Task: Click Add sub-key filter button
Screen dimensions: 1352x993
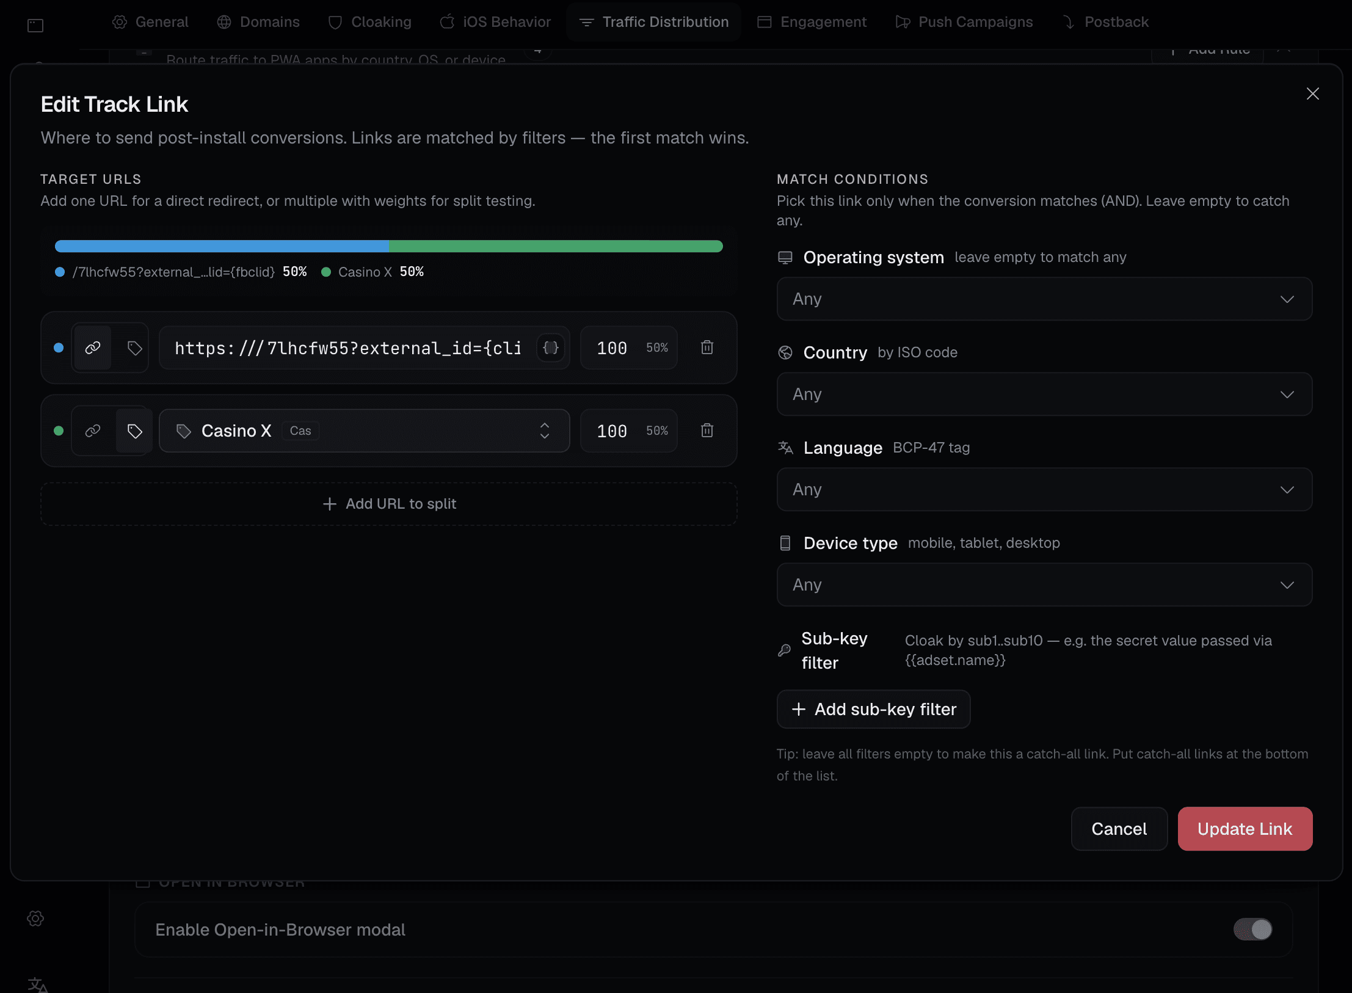Action: pos(873,709)
